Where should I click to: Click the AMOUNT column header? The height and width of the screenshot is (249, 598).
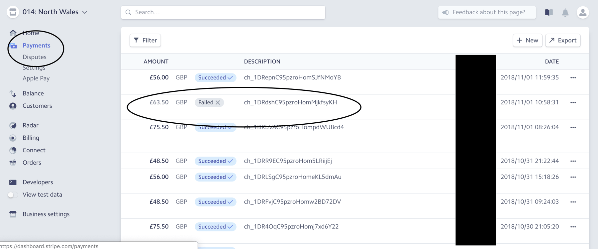[156, 62]
